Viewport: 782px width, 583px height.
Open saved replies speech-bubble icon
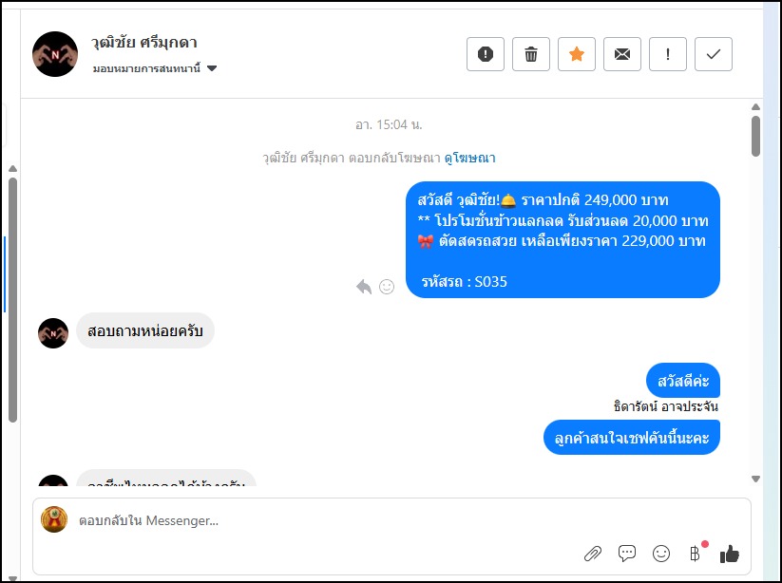pyautogui.click(x=627, y=553)
